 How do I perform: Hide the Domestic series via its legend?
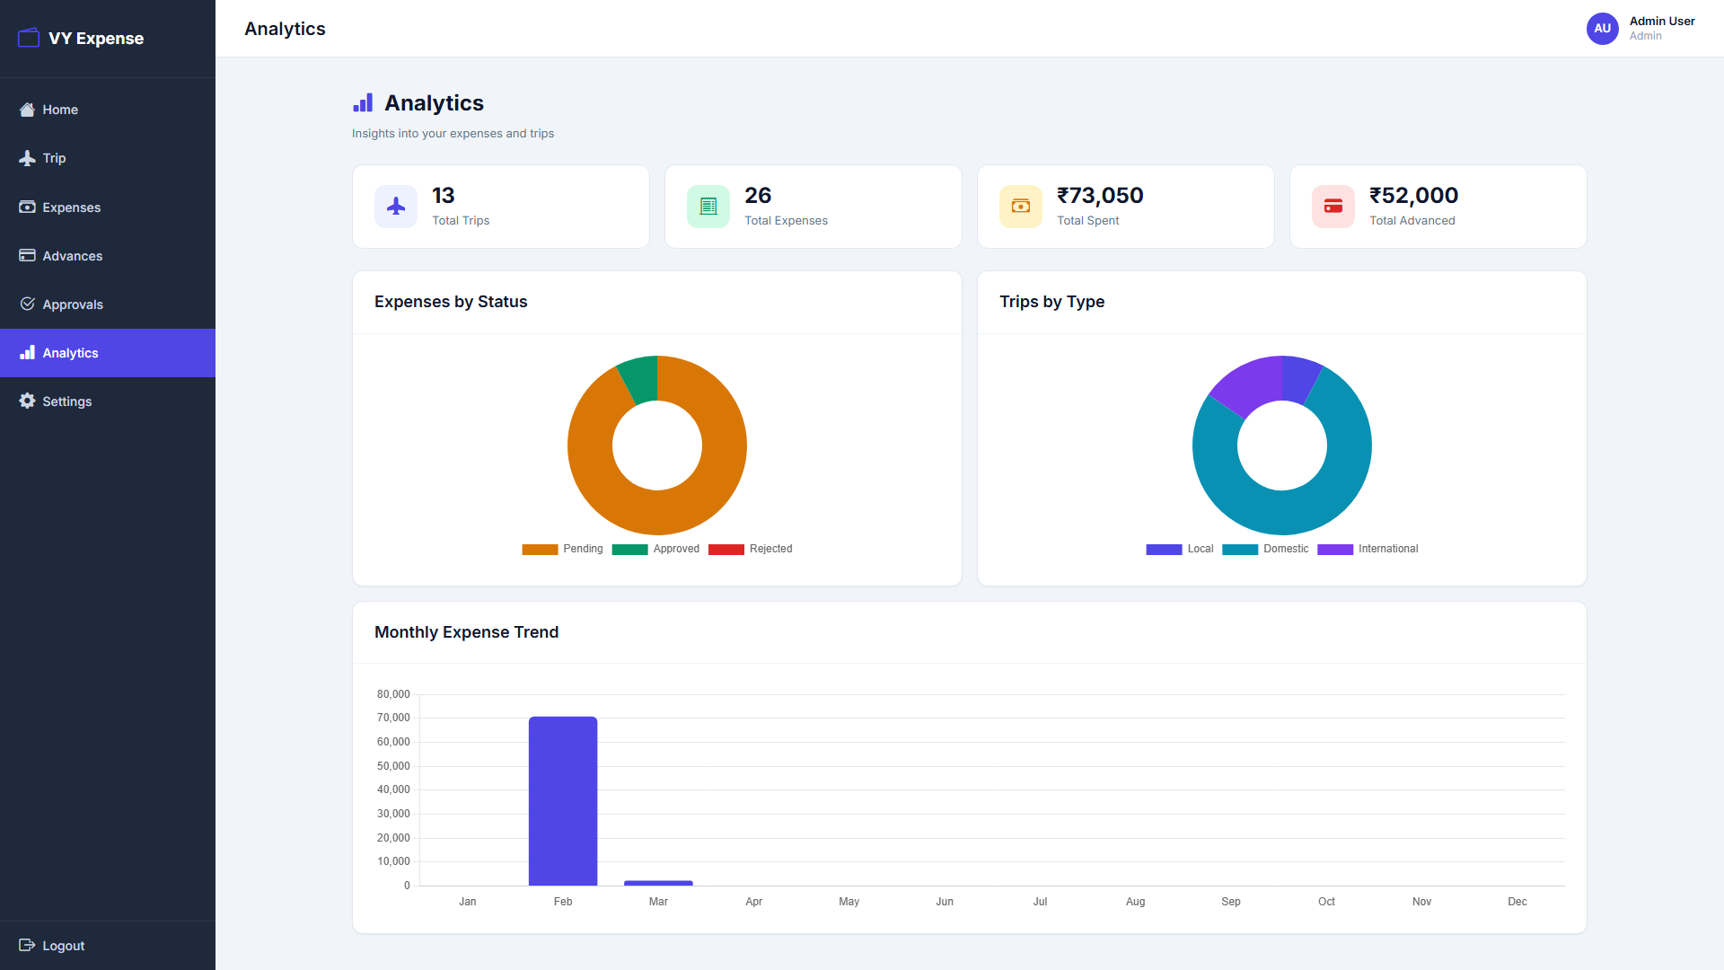[x=1264, y=549]
